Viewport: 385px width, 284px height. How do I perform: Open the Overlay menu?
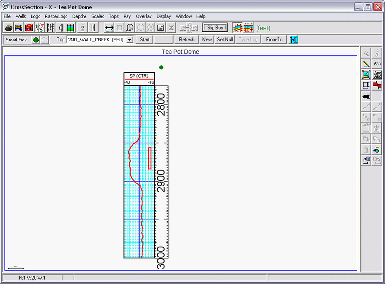click(144, 16)
